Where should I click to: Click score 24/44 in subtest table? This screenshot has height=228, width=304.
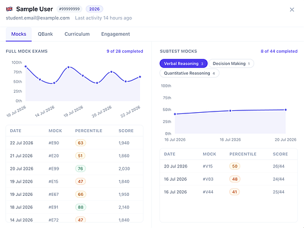[278, 179]
